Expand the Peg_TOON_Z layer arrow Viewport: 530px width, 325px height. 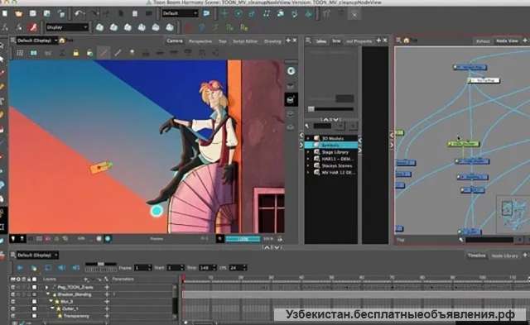(x=46, y=288)
